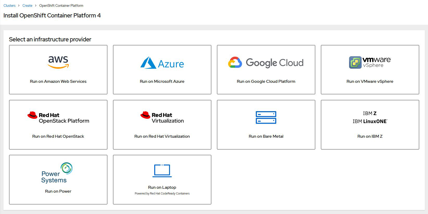Click Run on Amazon Web Services text
Viewport: 428px width, 214px height.
(58, 81)
